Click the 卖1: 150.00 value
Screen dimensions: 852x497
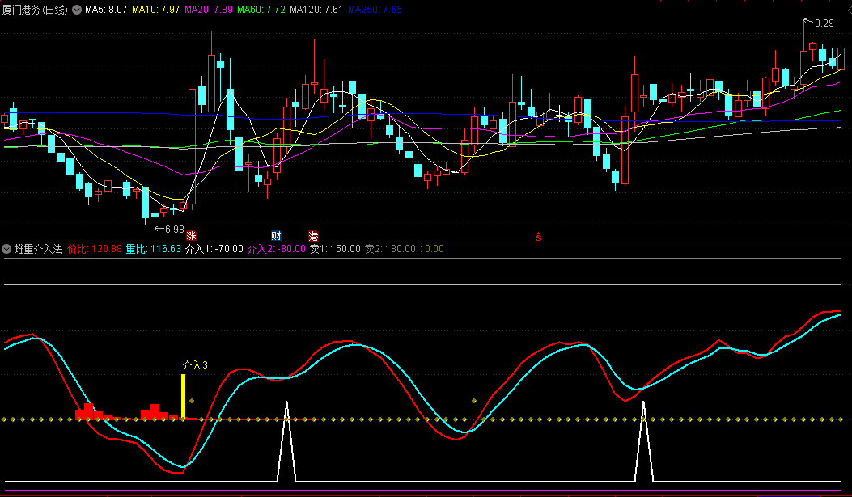tap(335, 249)
